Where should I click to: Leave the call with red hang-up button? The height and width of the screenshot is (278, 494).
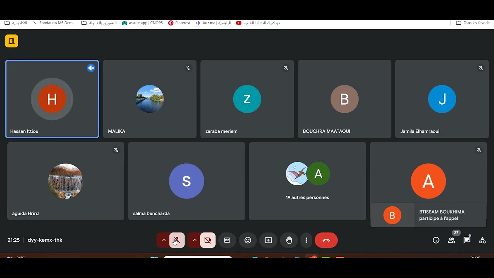pos(326,240)
